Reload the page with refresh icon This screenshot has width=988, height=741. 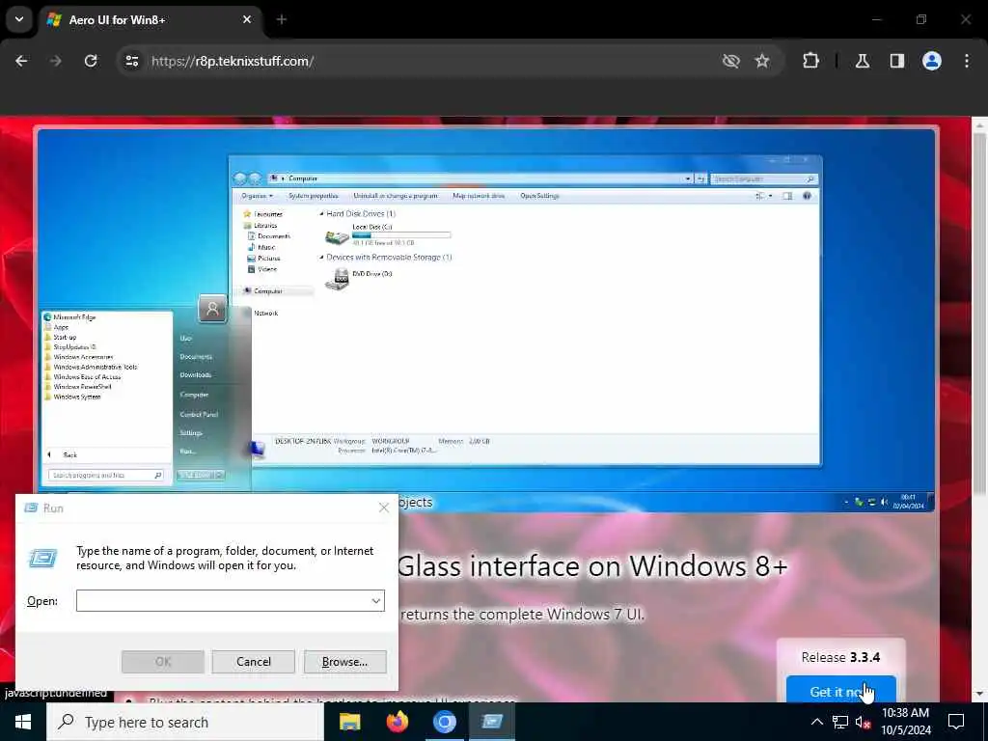[x=91, y=61]
